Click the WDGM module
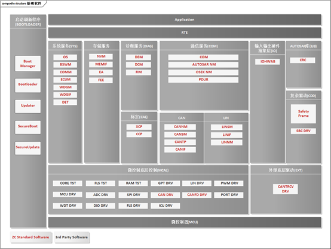 tap(65, 87)
